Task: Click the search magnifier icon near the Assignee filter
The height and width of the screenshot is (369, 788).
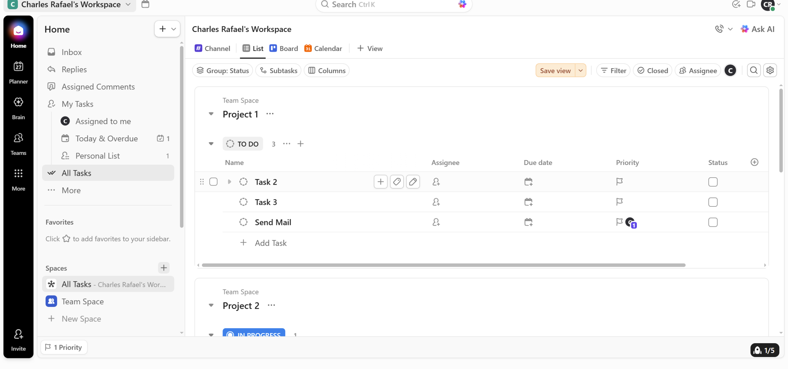Action: click(x=754, y=70)
